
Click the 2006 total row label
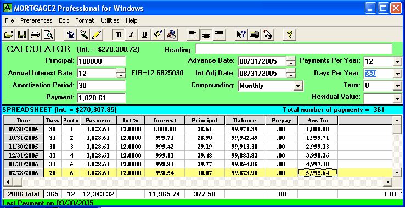(24, 194)
